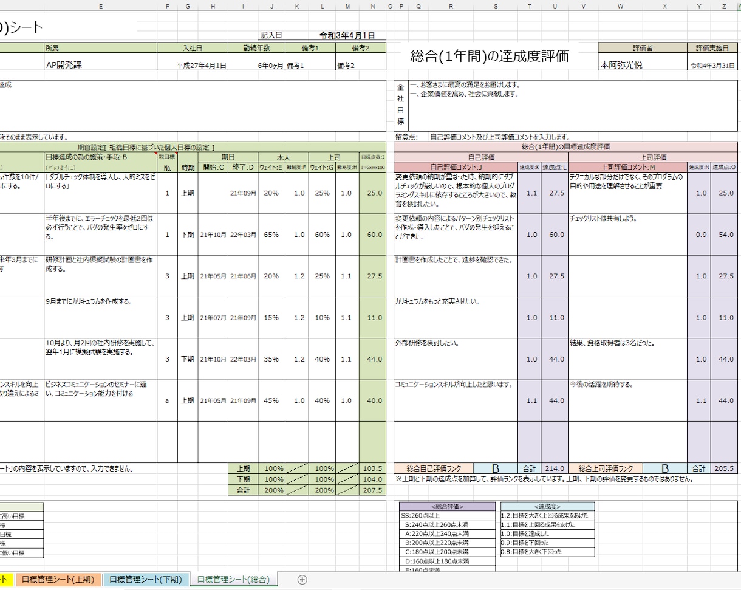This screenshot has height=590, width=741.
Task: Select the 評価者 name cell 本阿弥光悦
Action: point(643,65)
